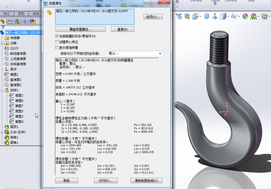Image resolution: width=271 pixels, height=189 pixels.
Task: Switch to the FeatureManager design tree tab
Action: pos(3,22)
